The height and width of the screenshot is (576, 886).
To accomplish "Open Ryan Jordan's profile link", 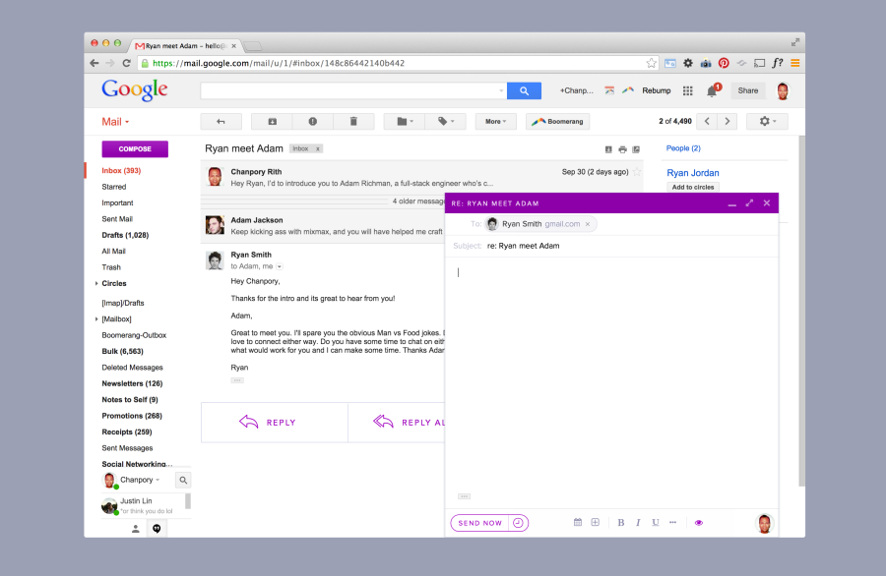I will (x=693, y=173).
